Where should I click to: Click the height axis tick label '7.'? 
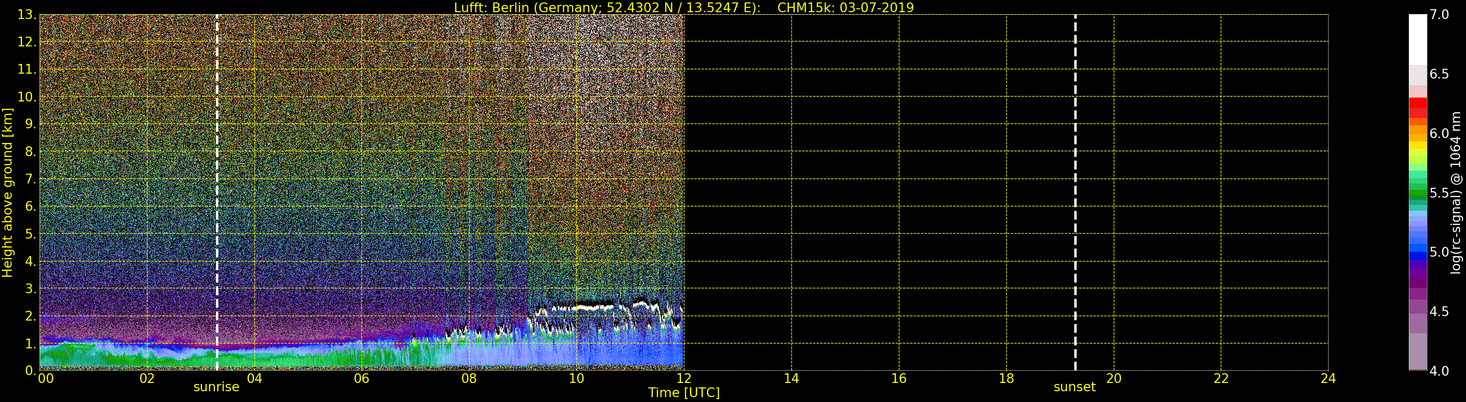[31, 179]
